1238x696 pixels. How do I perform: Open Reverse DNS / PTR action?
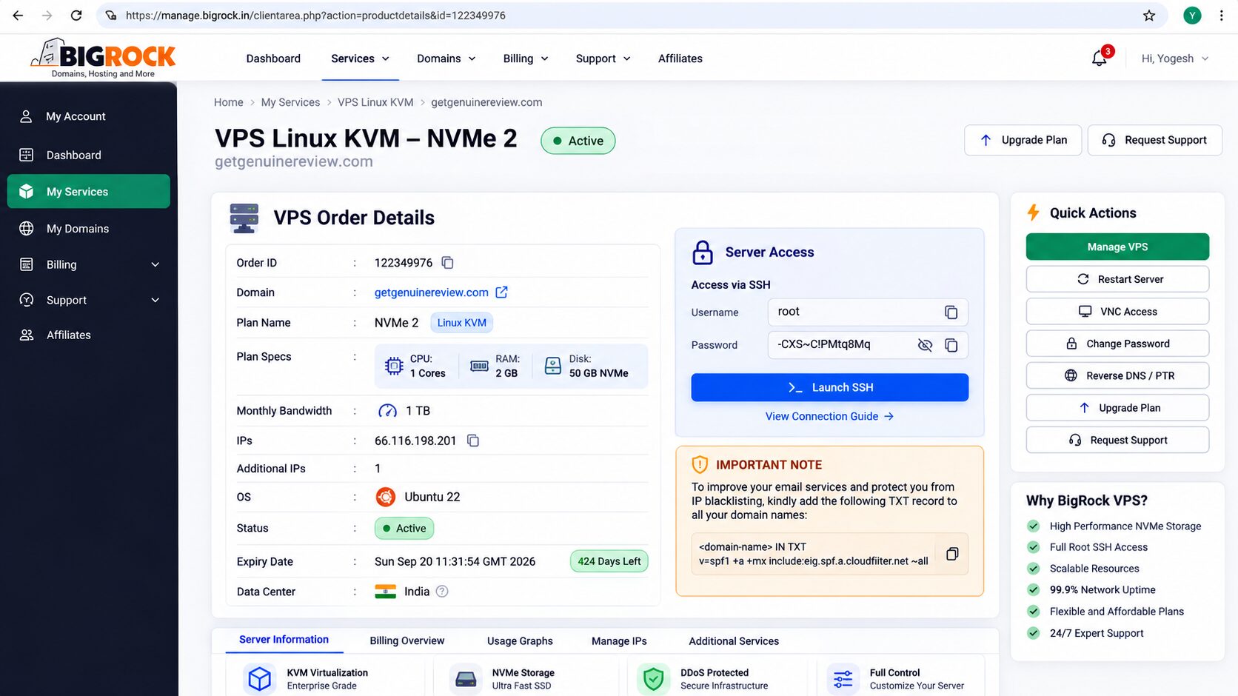click(x=1117, y=375)
